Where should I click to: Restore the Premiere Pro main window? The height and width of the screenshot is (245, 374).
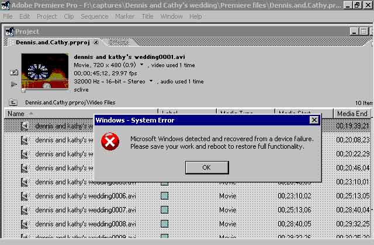coord(357,5)
